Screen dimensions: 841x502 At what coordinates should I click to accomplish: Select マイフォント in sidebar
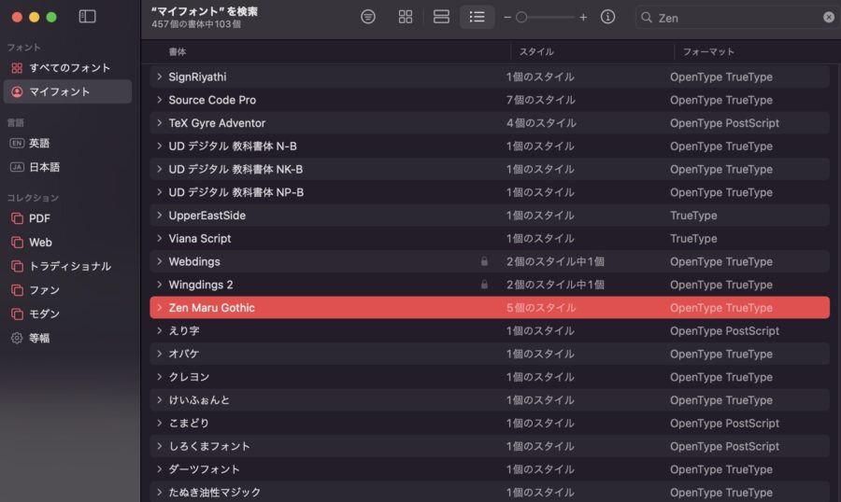tap(67, 91)
